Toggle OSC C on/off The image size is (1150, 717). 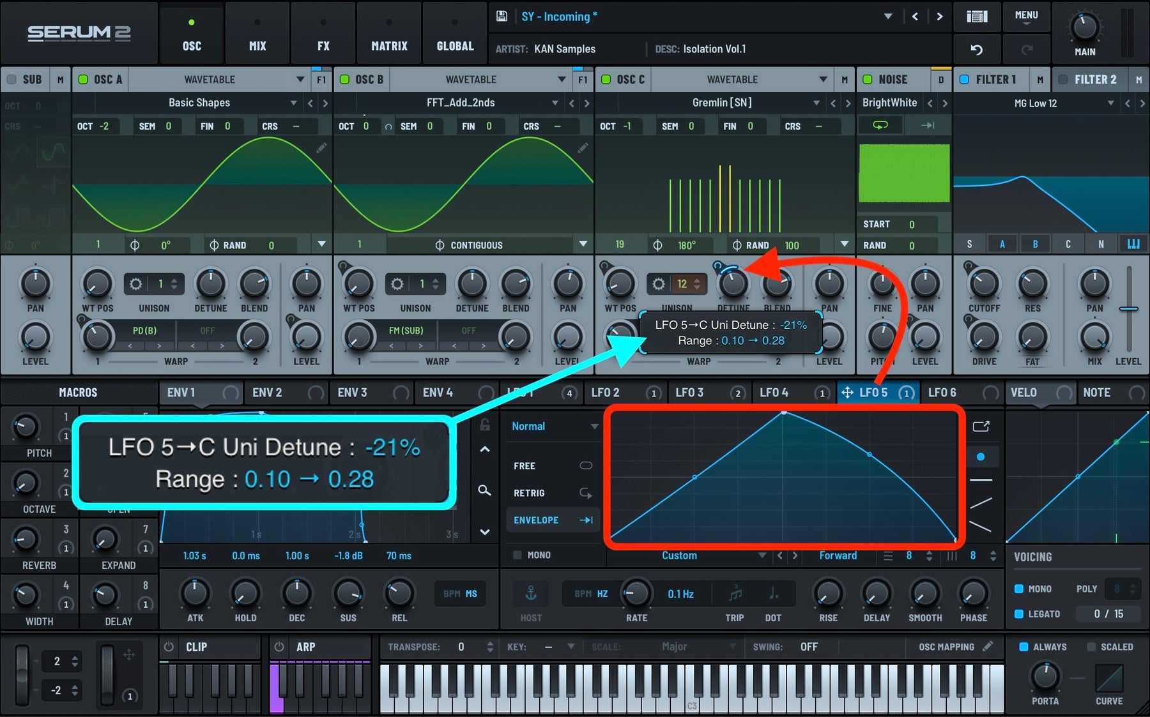pos(606,79)
